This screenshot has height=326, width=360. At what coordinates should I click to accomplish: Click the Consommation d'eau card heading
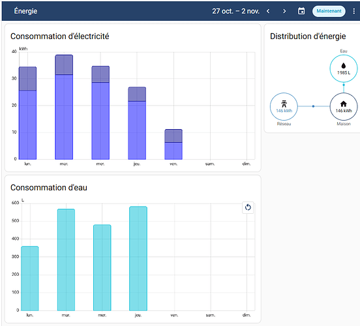49,188
